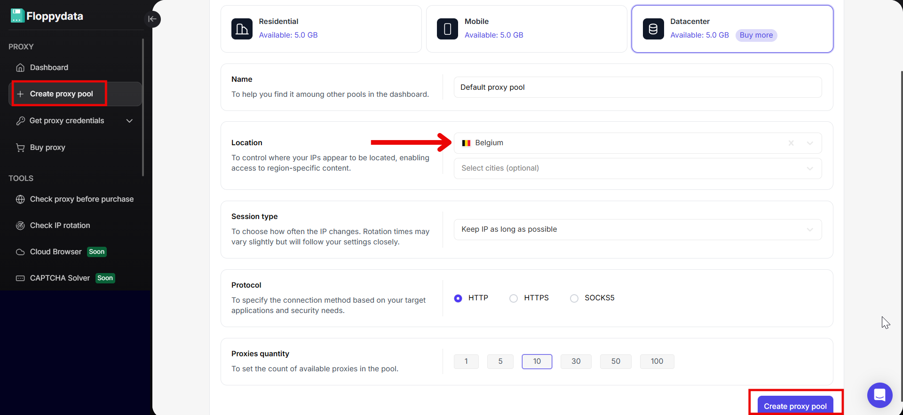
Task: Click the Create proxy pool submit button
Action: pyautogui.click(x=795, y=406)
